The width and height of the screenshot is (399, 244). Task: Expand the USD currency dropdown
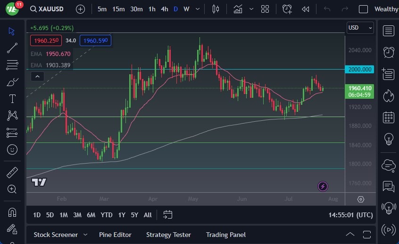360,28
